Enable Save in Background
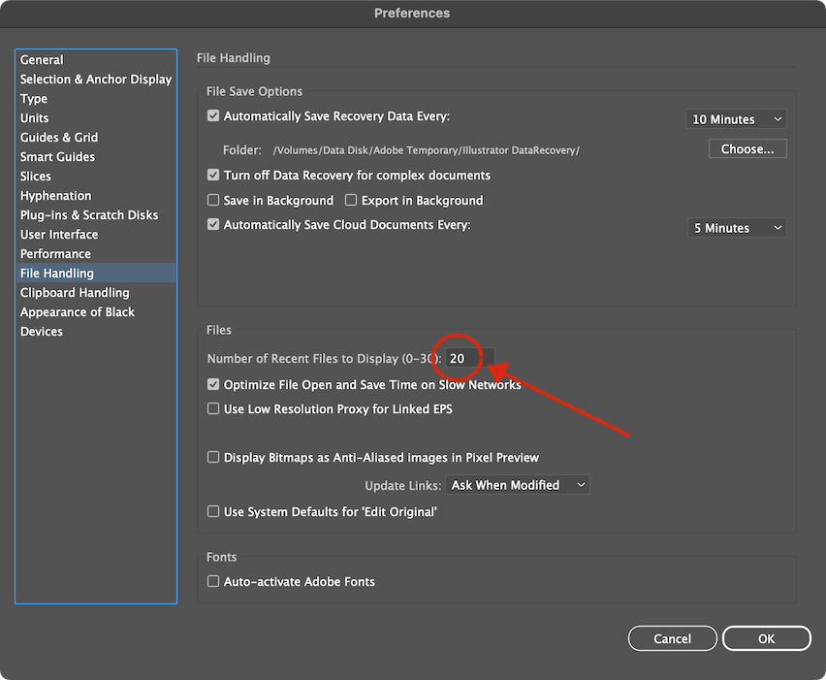The image size is (826, 680). tap(213, 201)
